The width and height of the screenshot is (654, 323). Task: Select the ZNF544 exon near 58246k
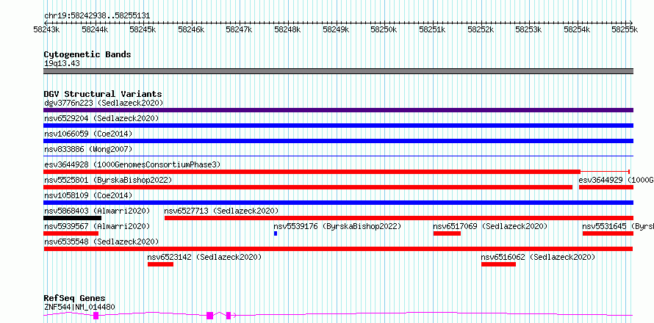coord(210,316)
